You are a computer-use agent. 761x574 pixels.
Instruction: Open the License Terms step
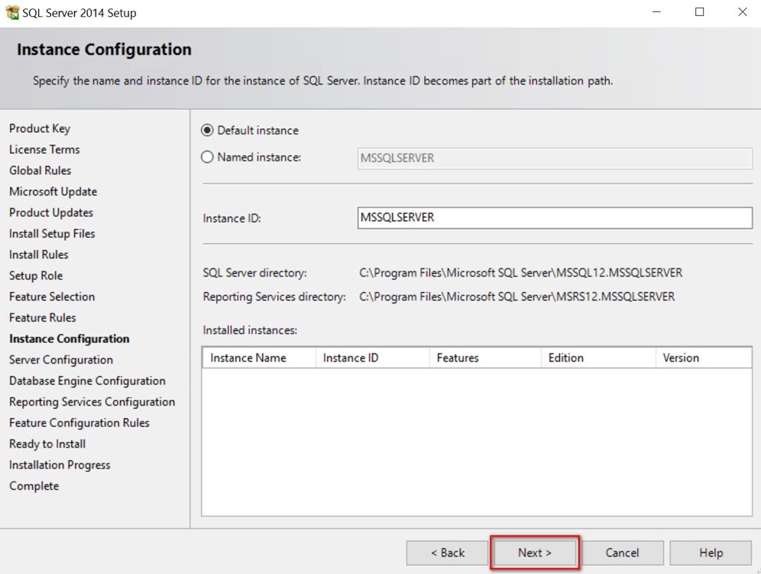coord(44,150)
